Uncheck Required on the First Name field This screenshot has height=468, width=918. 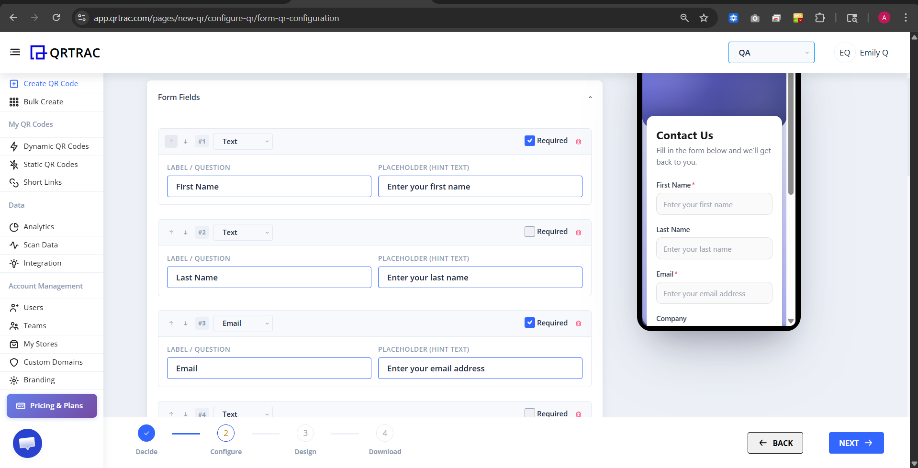point(529,140)
